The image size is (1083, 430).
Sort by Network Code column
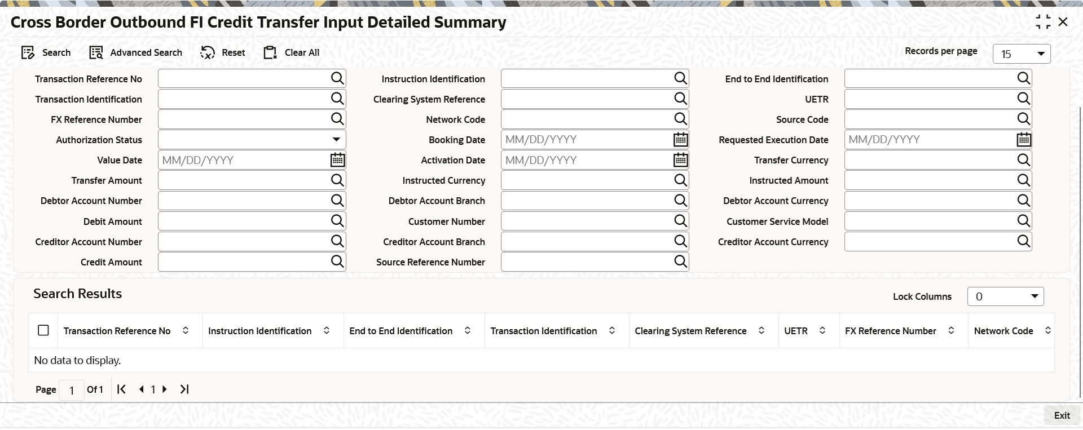[1048, 331]
